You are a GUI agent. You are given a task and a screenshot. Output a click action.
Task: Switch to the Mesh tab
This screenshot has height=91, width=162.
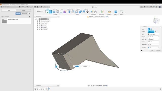click(62, 9)
